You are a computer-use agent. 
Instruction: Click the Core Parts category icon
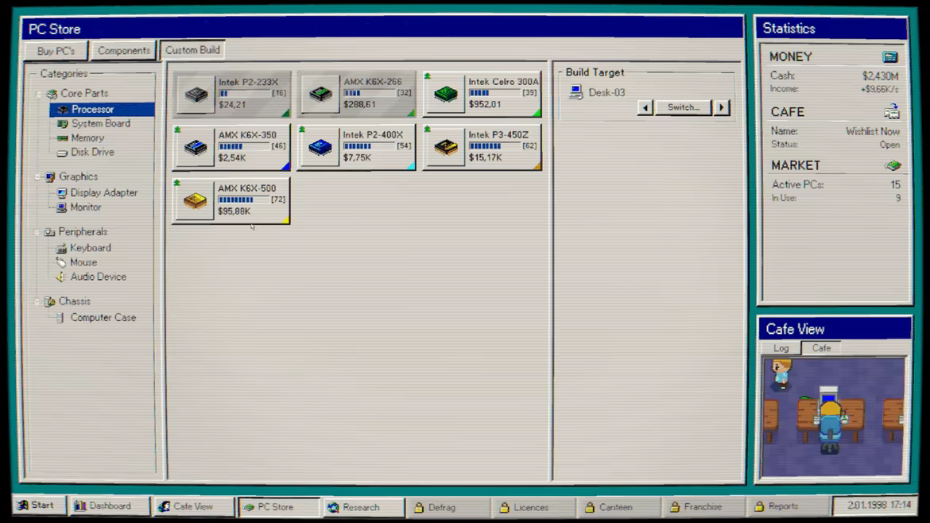[52, 94]
